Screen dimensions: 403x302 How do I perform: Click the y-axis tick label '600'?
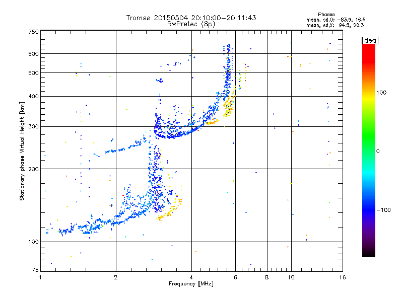click(x=33, y=54)
